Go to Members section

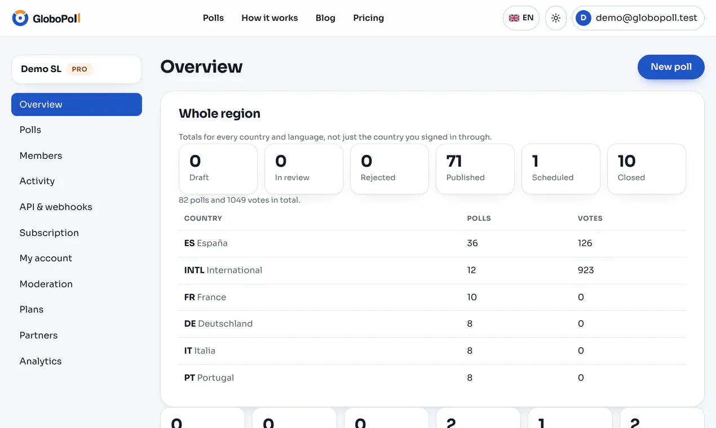tap(77, 156)
